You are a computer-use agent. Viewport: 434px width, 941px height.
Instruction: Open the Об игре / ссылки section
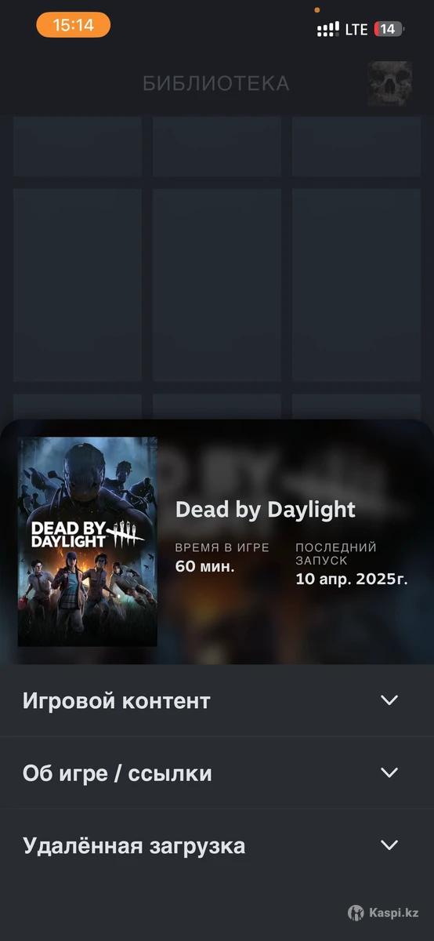217,773
